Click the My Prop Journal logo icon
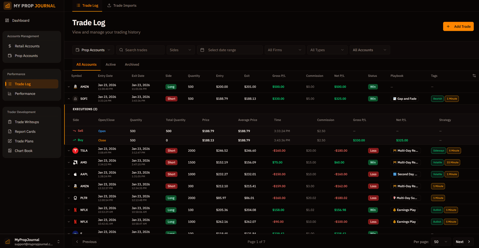The image size is (479, 248). [x=7, y=5]
